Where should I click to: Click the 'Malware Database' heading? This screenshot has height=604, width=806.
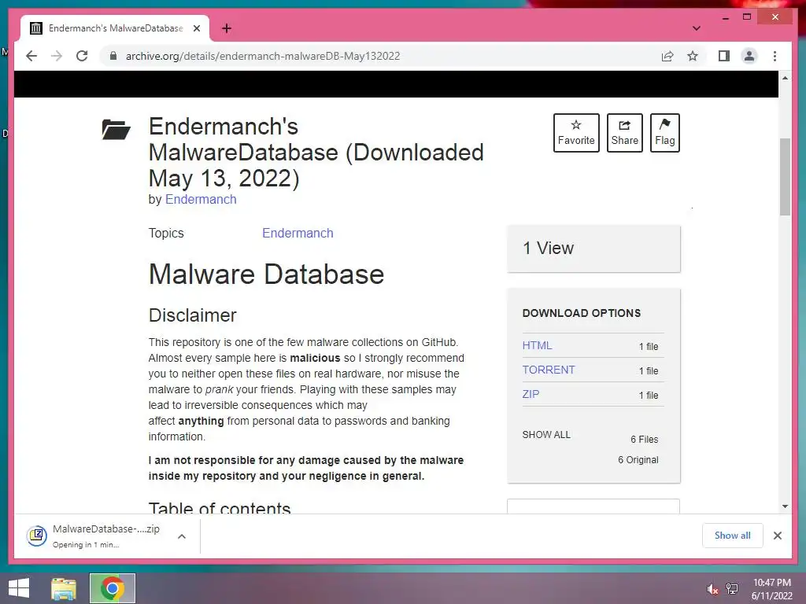(x=266, y=274)
